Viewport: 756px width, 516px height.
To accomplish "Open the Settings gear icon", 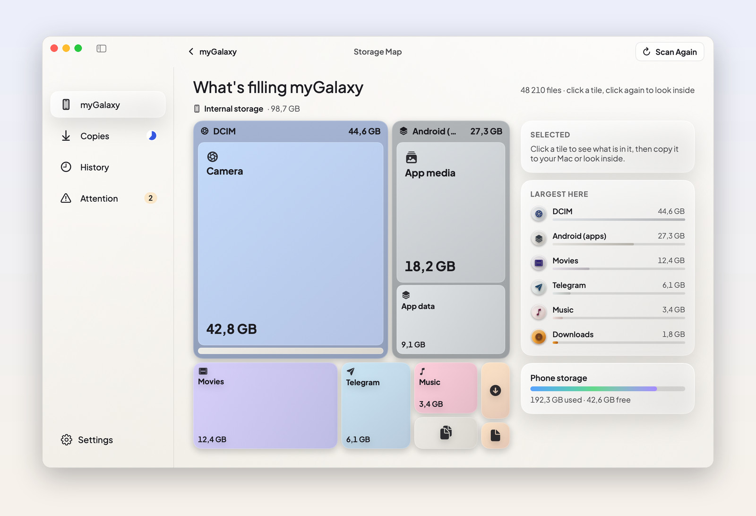I will (x=66, y=440).
